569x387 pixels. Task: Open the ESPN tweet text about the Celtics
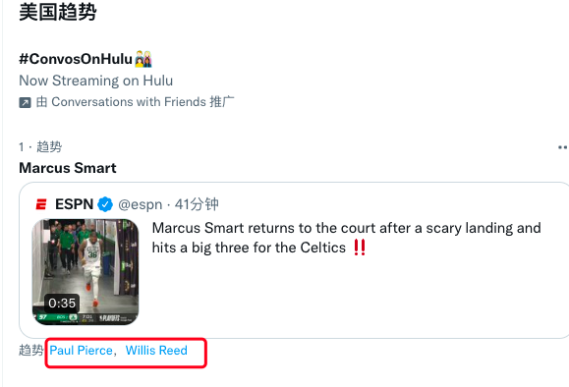(x=347, y=238)
